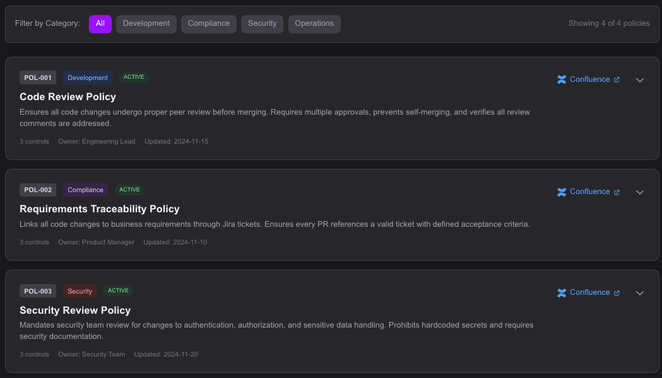This screenshot has height=378, width=662.
Task: Click the POL-001 policy ID badge
Action: click(38, 77)
